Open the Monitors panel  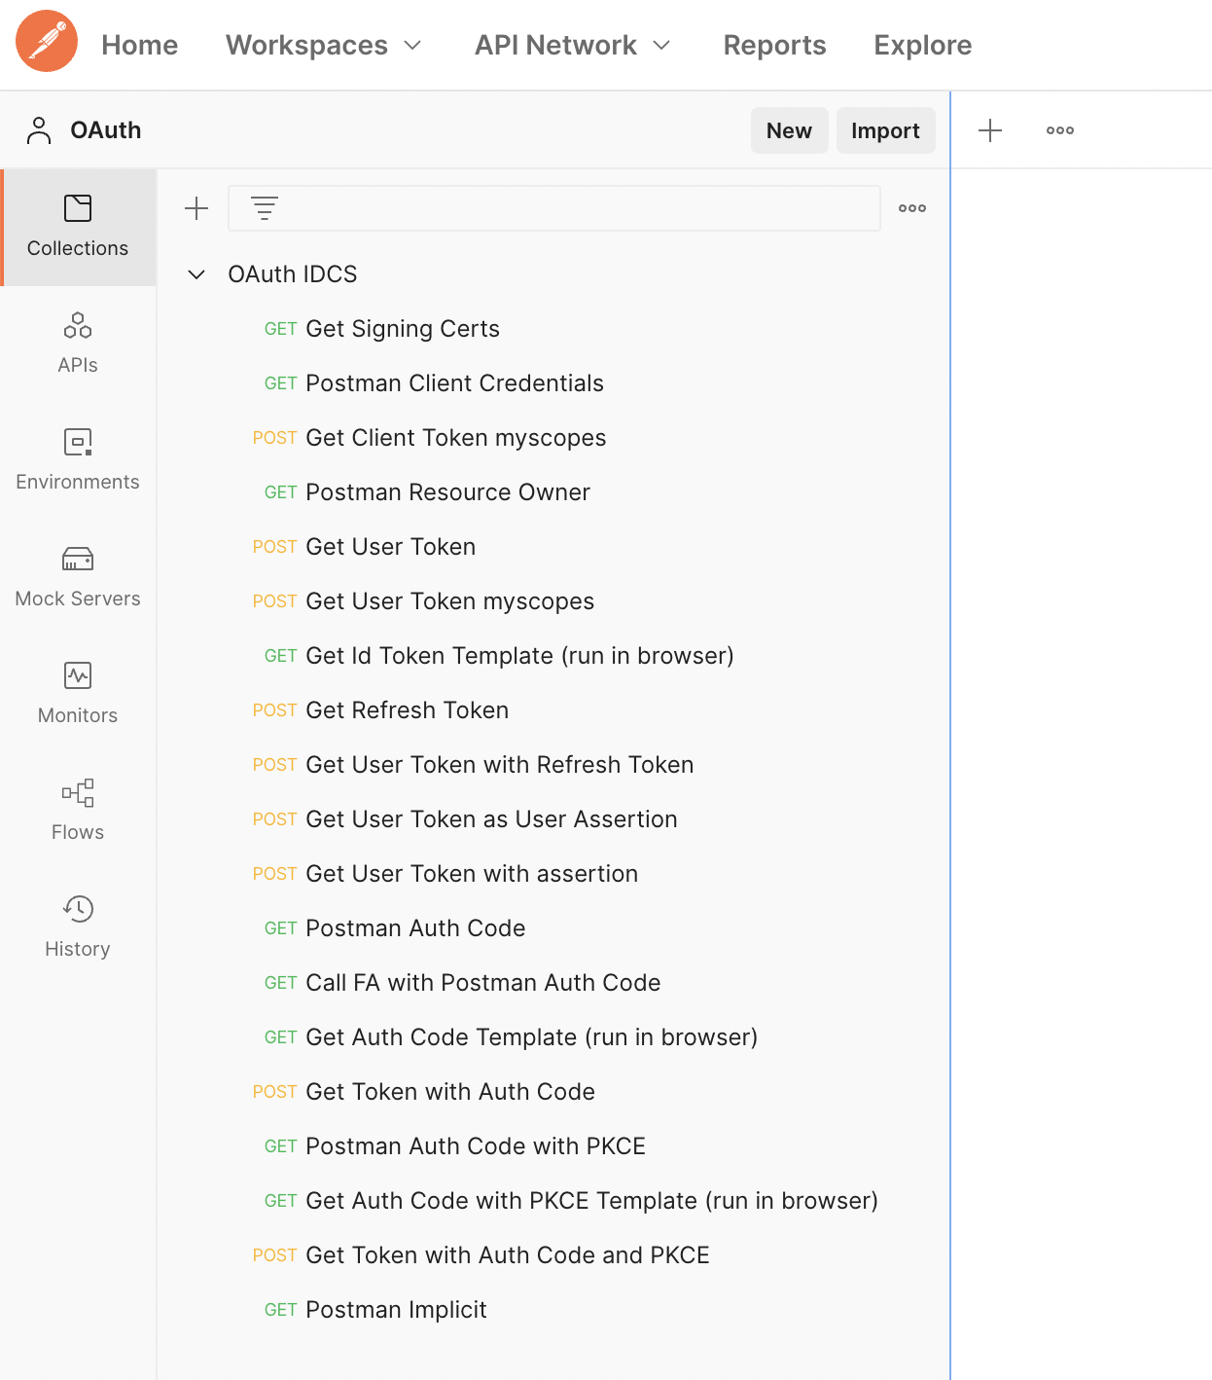[78, 693]
